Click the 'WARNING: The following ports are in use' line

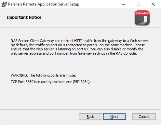click(x=44, y=75)
